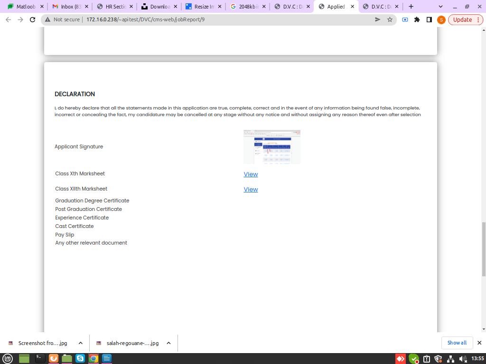This screenshot has height=364, width=486.
Task: Expand the tab search dropdown arrow
Action: (440, 7)
